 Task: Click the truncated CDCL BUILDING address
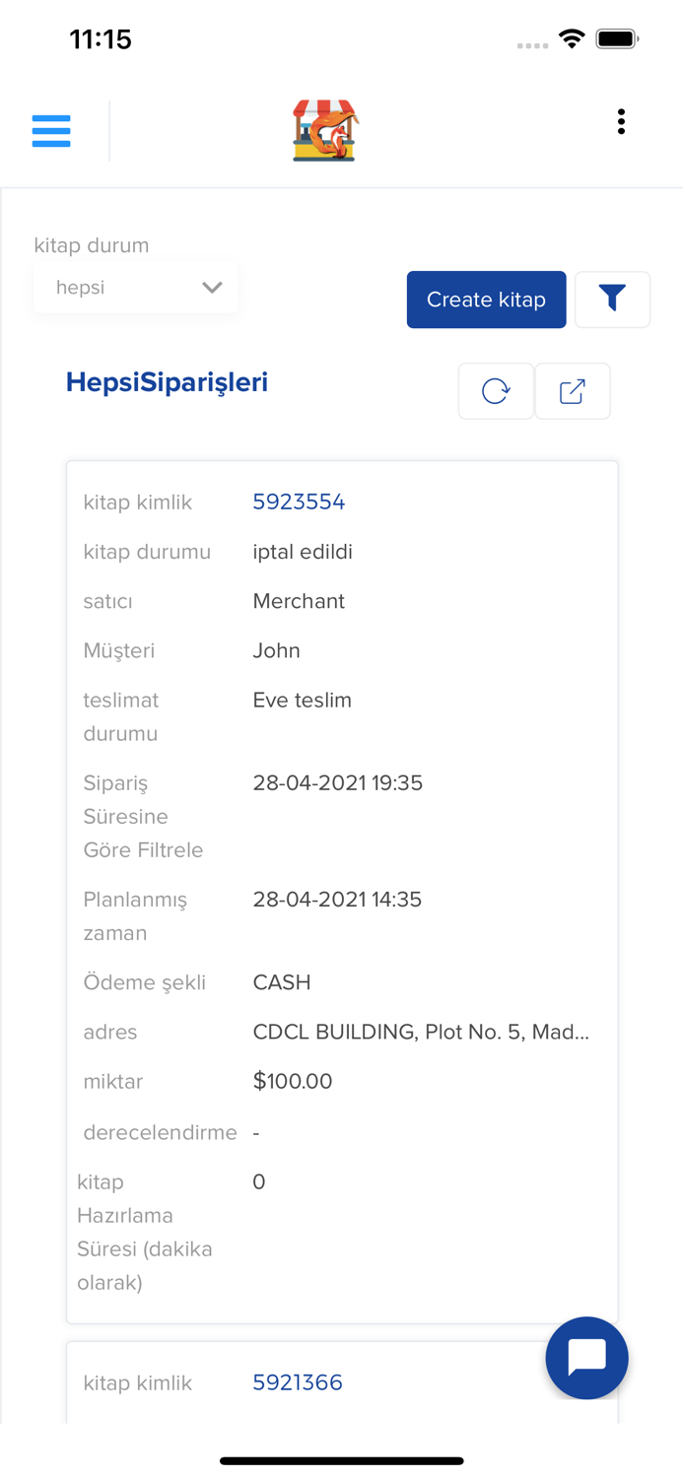[422, 1032]
